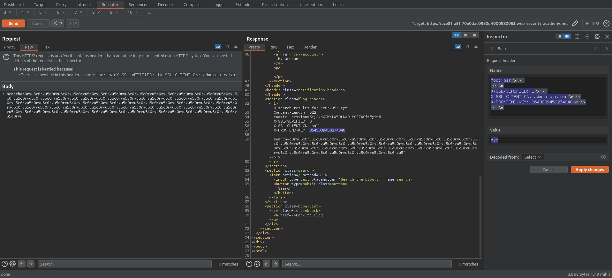Screen dimensions: 612x278
Task: Click the response Search box
Action: (367, 264)
